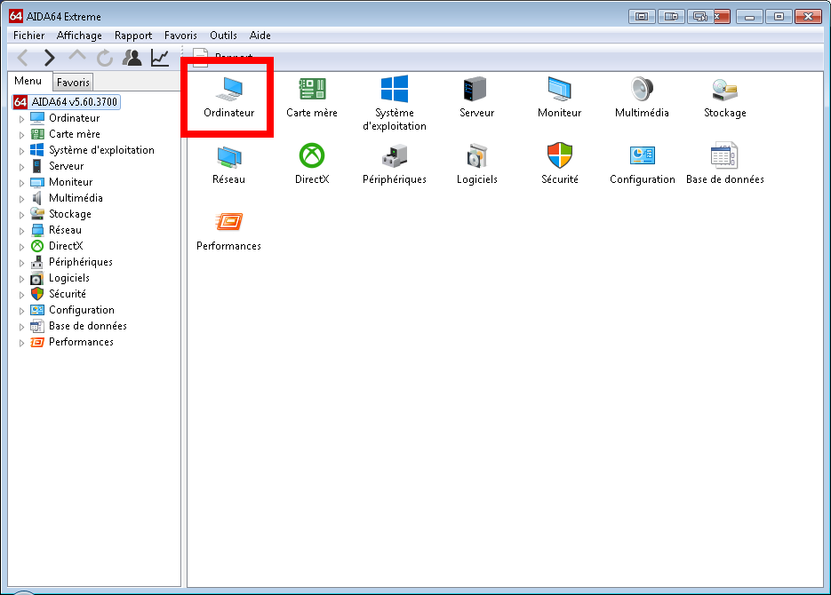Click the line chart toolbar icon
Viewport: 831px width, 595px height.
point(159,58)
